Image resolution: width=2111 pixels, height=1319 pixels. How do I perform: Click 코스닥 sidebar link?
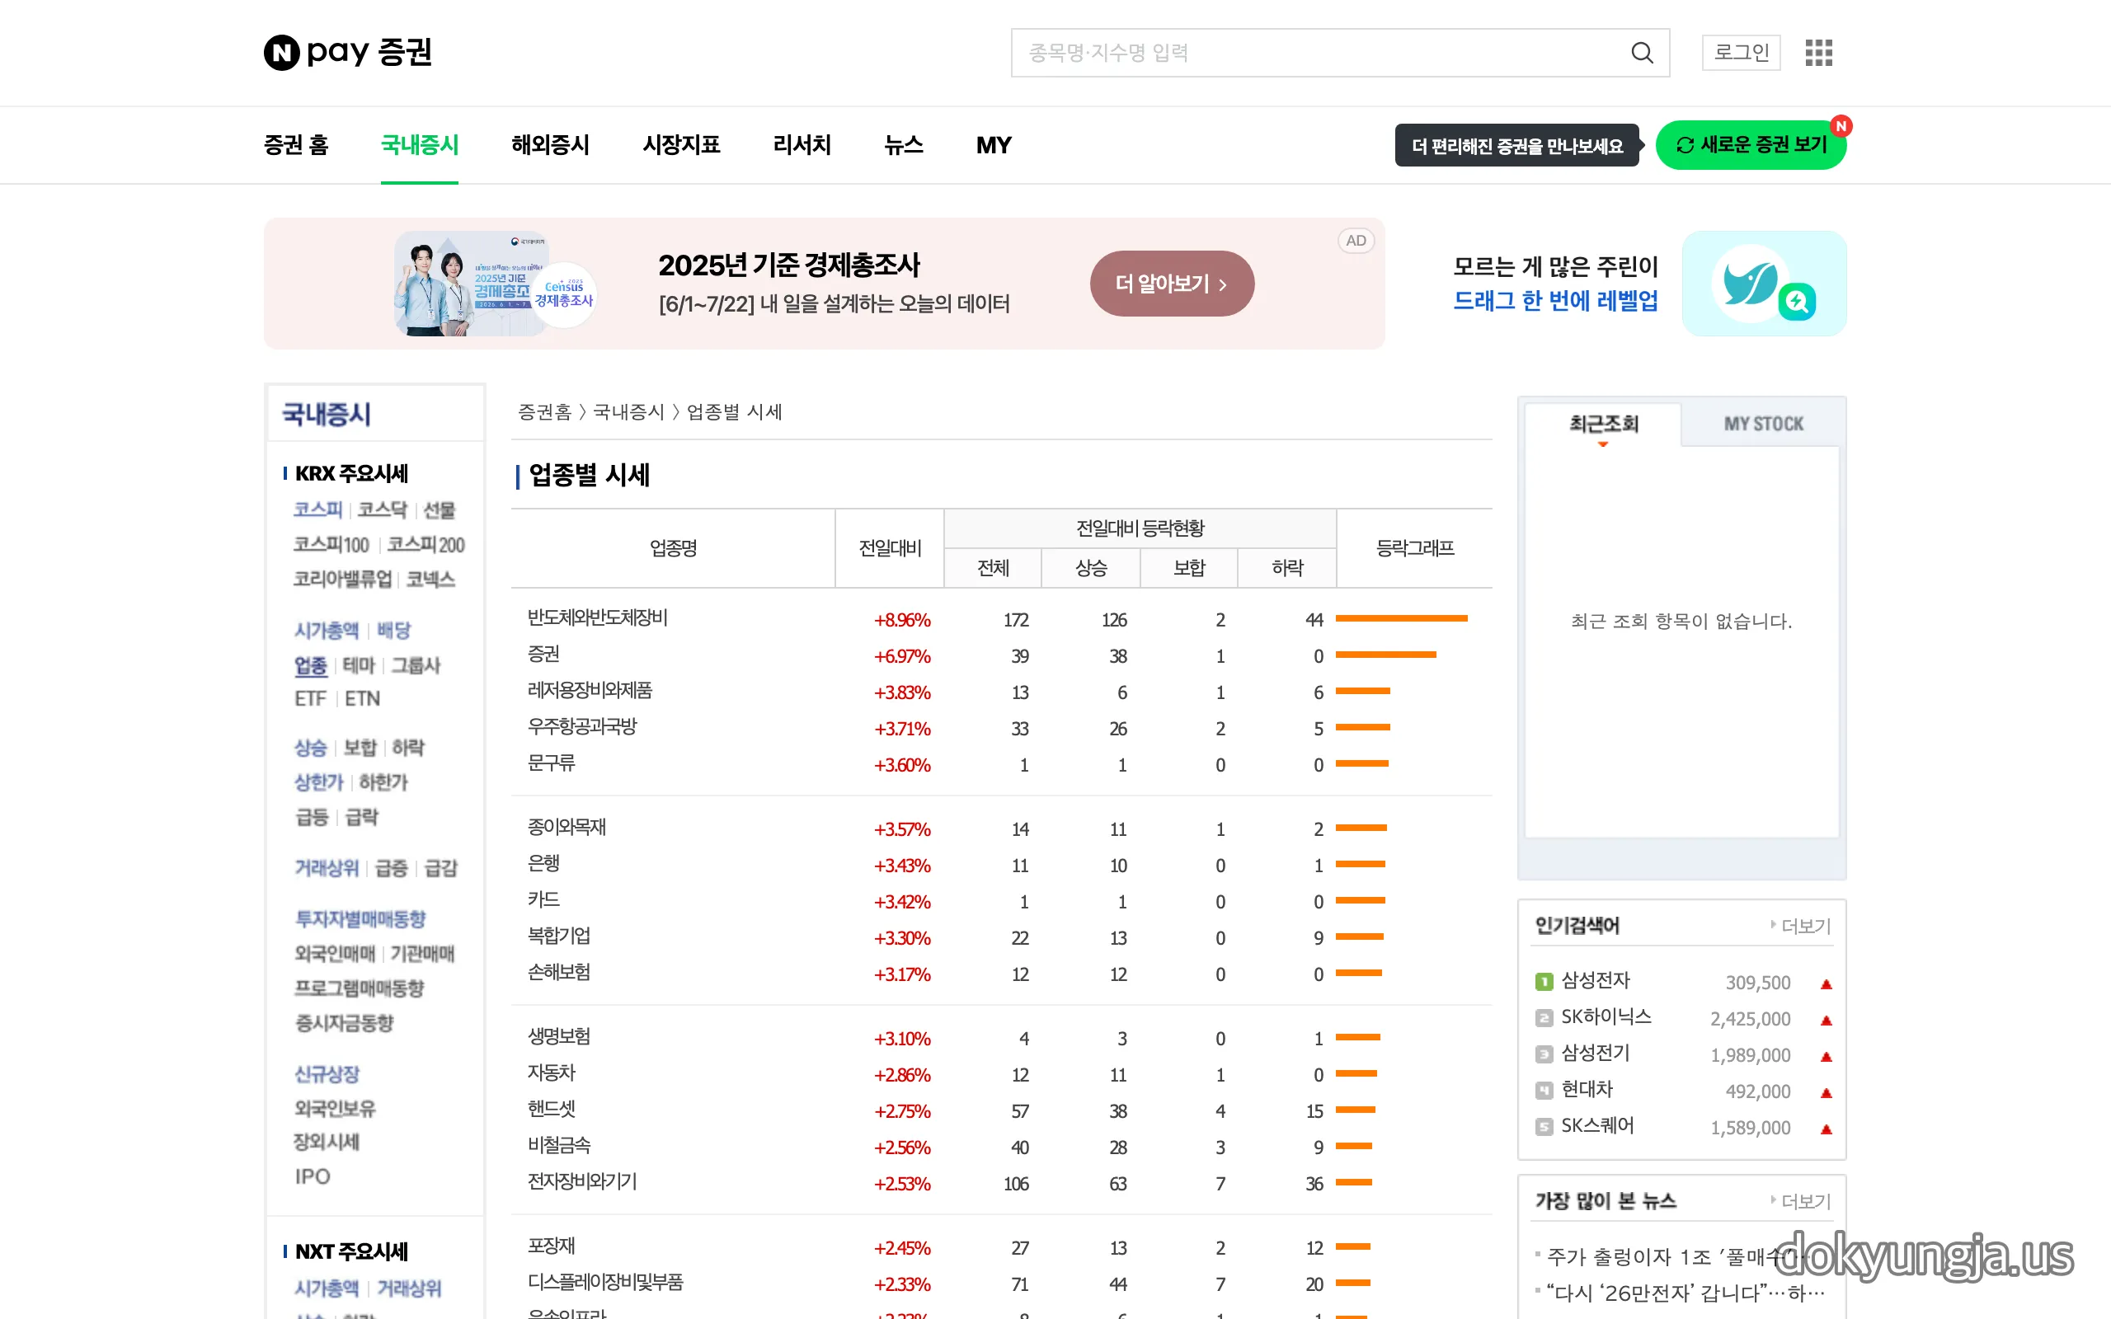tap(382, 509)
